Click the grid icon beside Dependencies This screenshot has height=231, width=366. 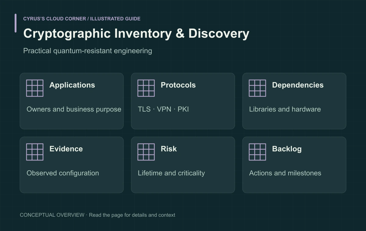[x=257, y=88]
